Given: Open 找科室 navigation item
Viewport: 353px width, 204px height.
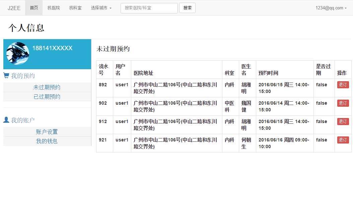Looking at the screenshot, I should [x=75, y=8].
